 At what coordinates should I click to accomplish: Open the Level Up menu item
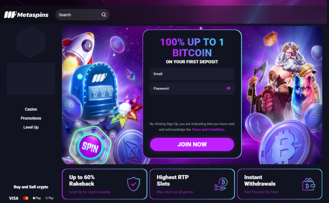[31, 127]
